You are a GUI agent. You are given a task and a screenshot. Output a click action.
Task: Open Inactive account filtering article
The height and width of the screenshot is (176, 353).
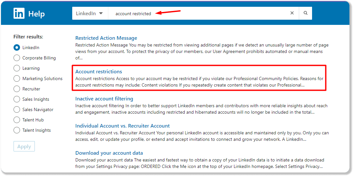pos(104,98)
